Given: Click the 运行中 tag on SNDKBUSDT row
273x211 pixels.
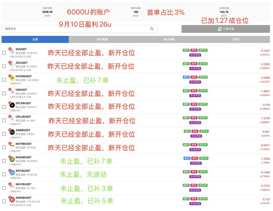Looking at the screenshot, I should [203, 199].
